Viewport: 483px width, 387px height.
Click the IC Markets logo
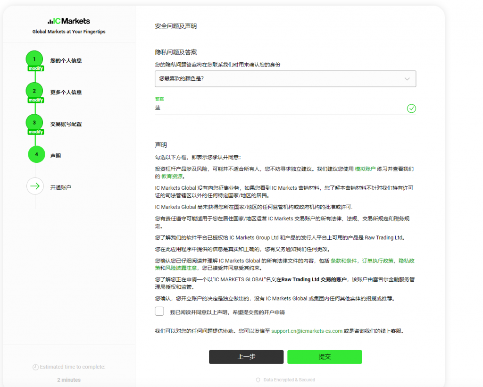coord(69,21)
